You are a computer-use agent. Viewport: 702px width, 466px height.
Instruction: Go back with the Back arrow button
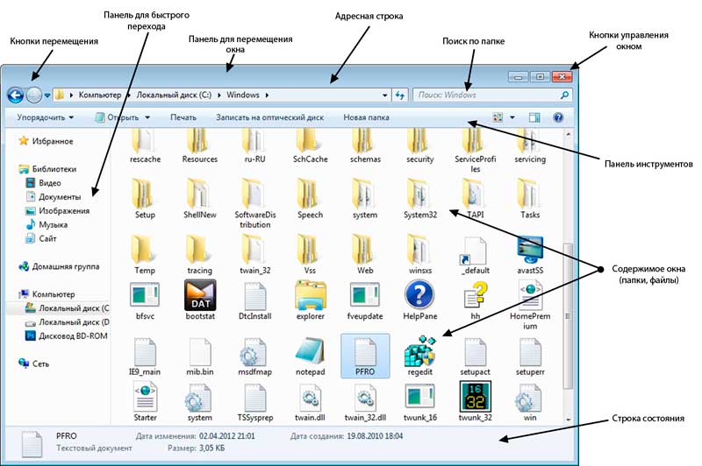(15, 95)
